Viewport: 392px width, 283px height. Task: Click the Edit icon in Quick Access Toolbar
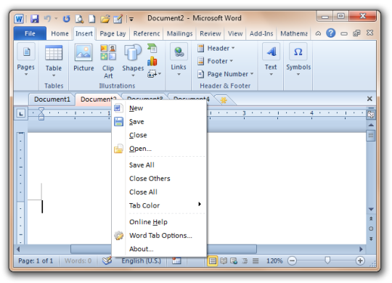click(118, 19)
